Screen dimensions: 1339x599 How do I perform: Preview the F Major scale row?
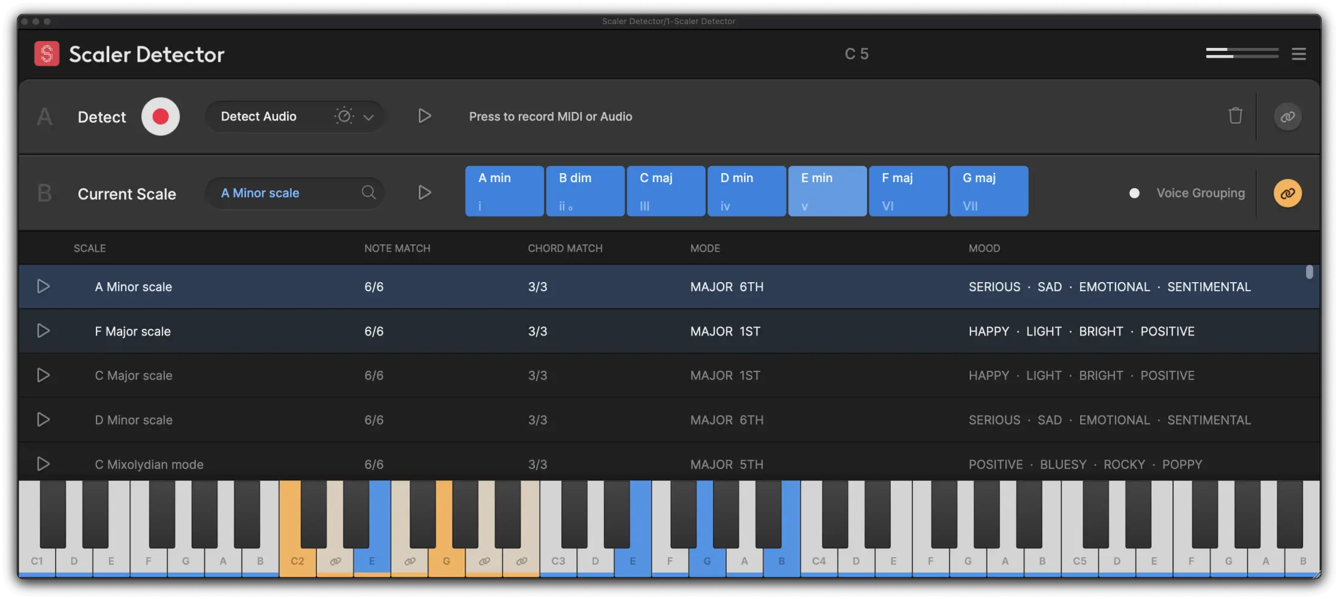(x=43, y=331)
